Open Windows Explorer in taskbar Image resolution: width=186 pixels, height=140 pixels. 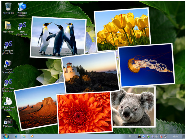24,137
